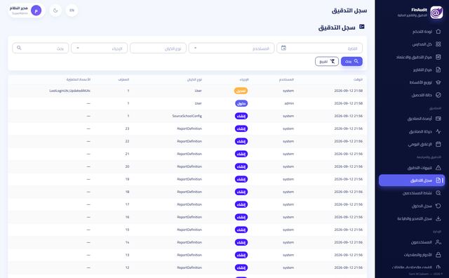This screenshot has width=449, height=278.
Task: Click the orange تعديل action badge
Action: pos(241,91)
